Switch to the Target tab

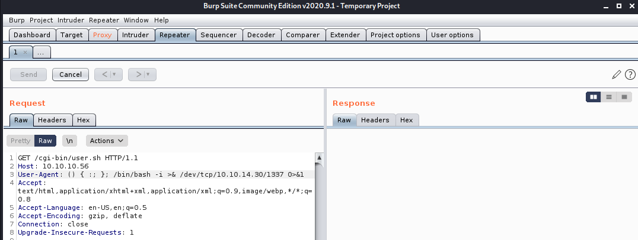pos(72,35)
